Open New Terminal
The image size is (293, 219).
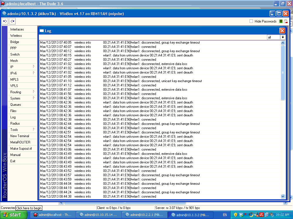pos(22,136)
